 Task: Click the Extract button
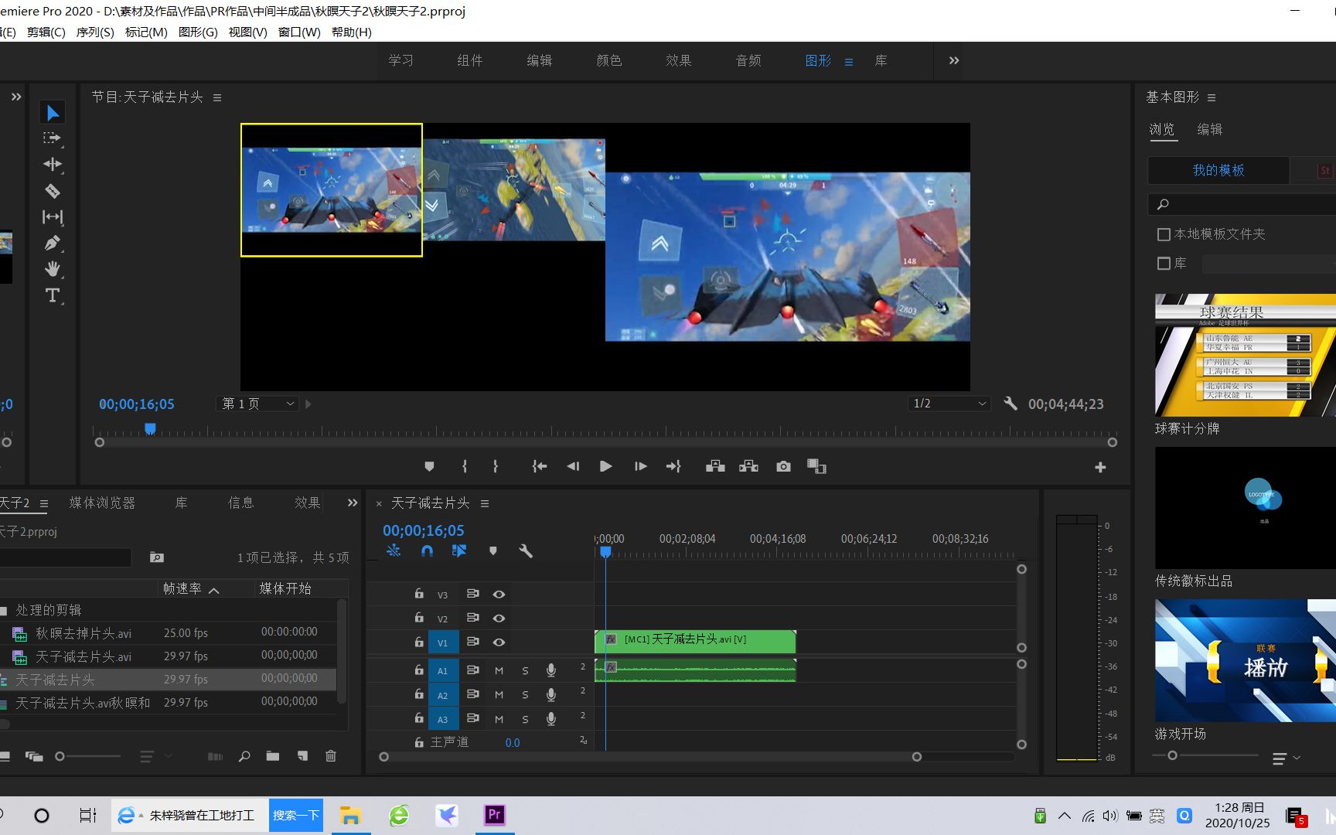point(748,466)
